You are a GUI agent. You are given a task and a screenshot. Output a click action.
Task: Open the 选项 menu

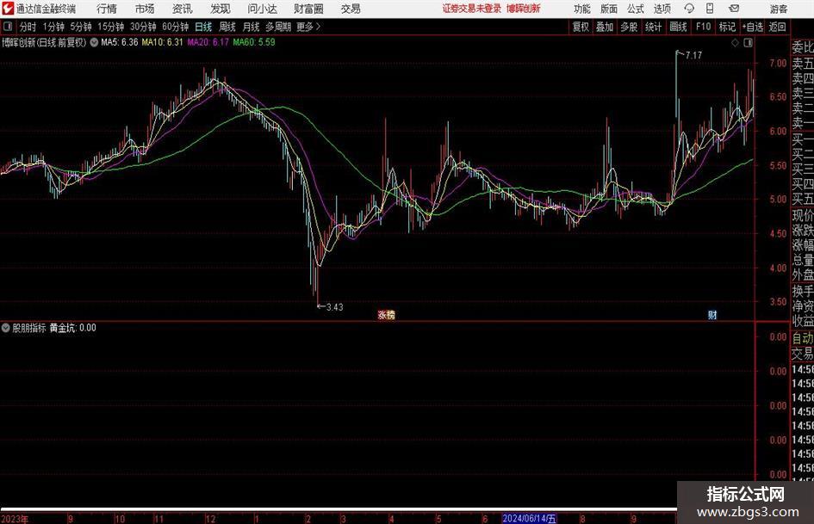(x=662, y=9)
